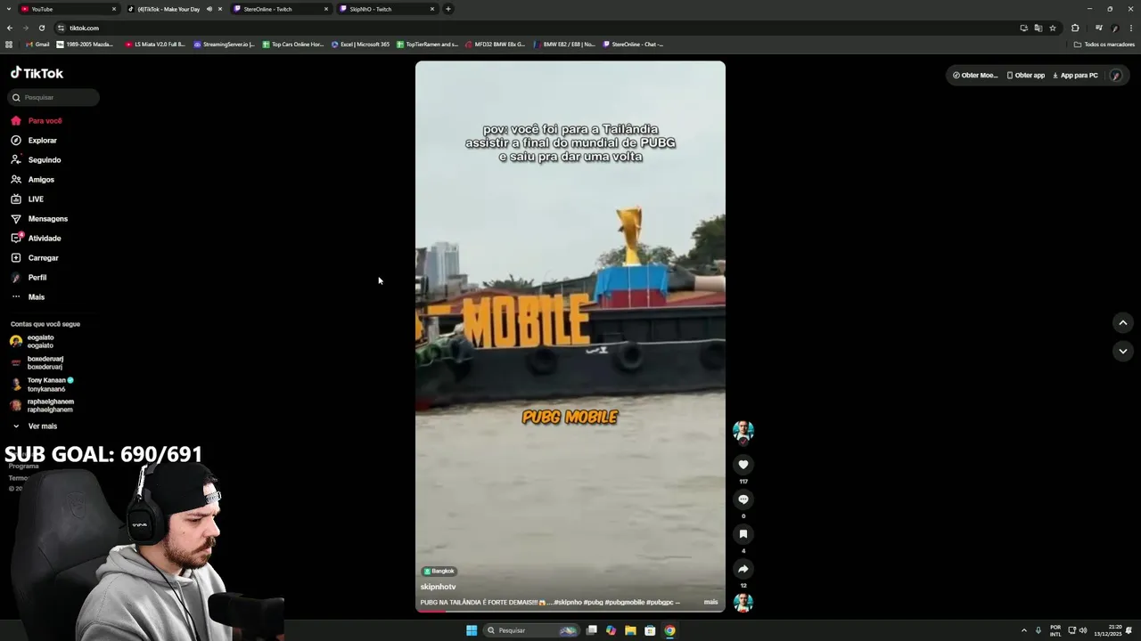Open the Chrome three-dot menu
This screenshot has width=1141, height=641.
click(1131, 28)
